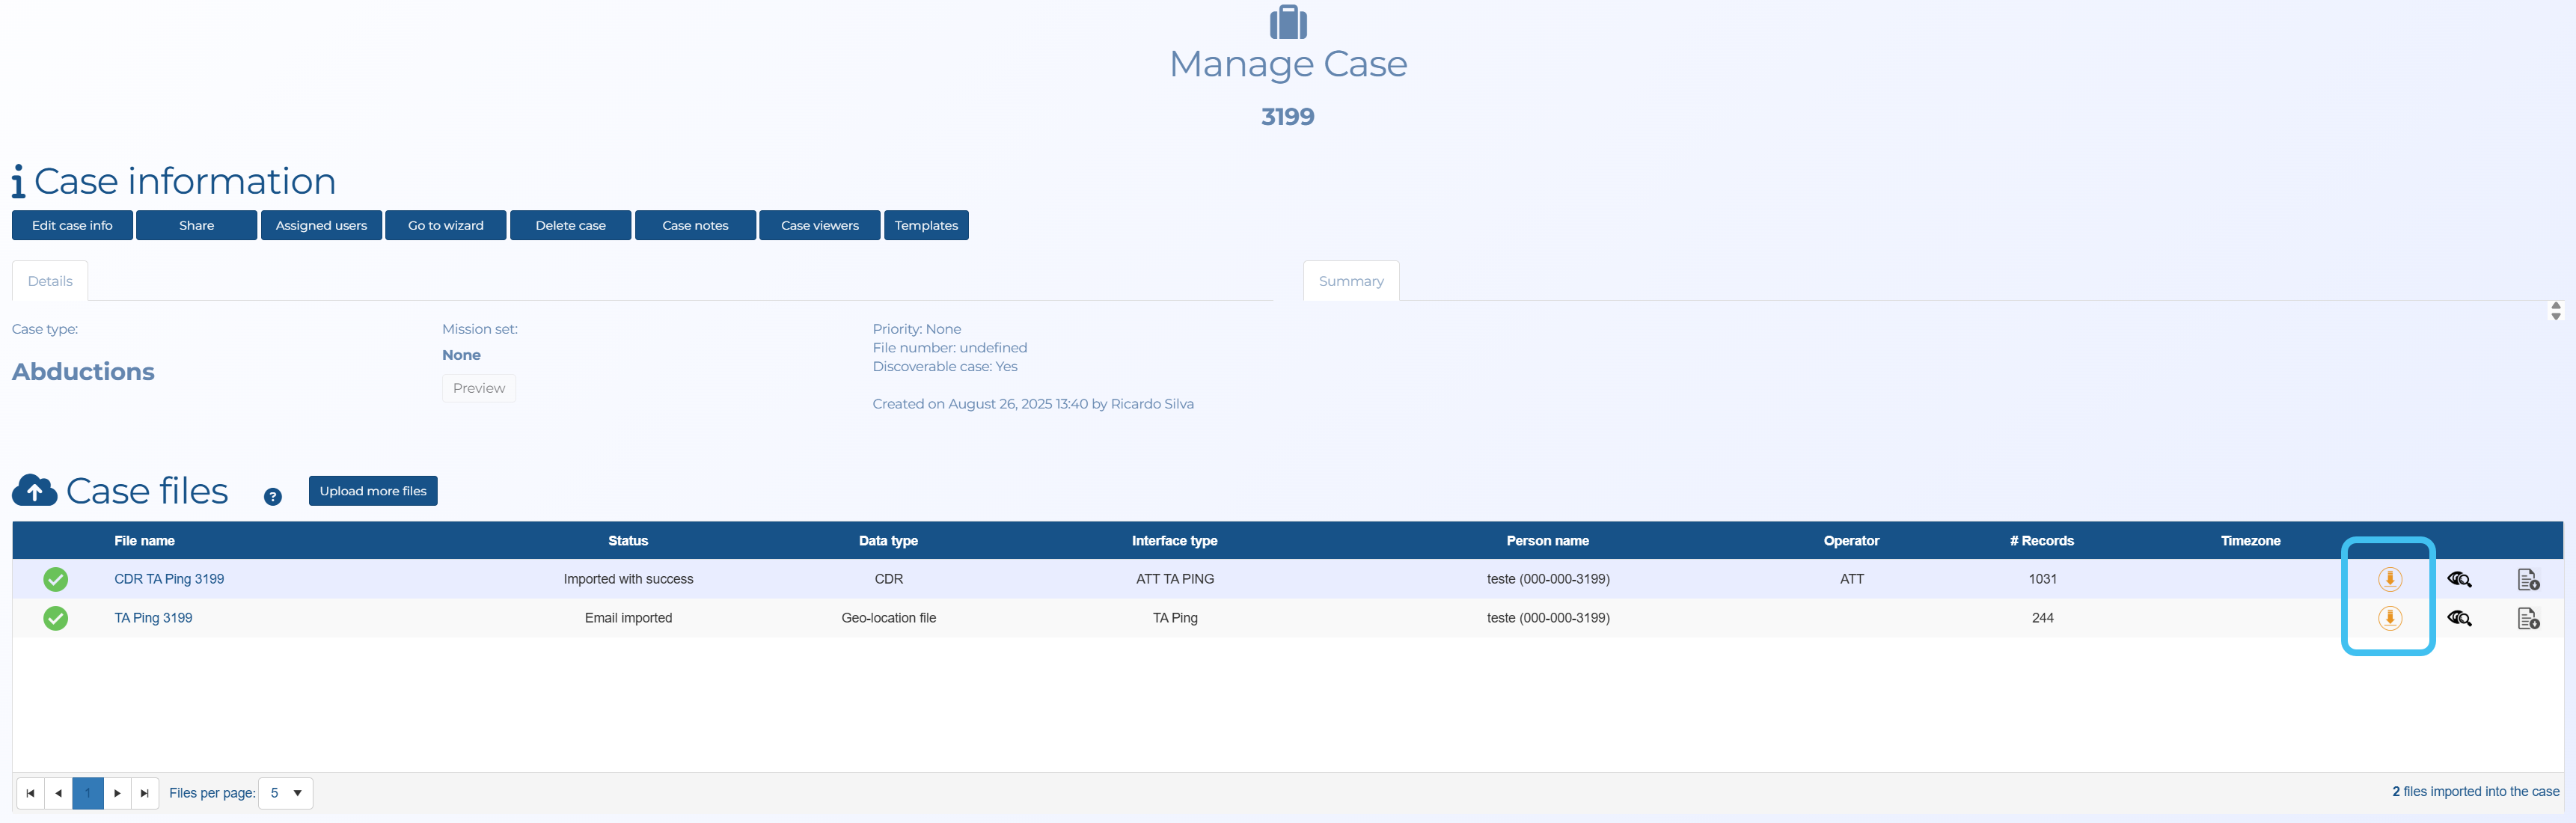Open the Case notes button
Viewport: 2576px width, 823px height.
coord(695,225)
